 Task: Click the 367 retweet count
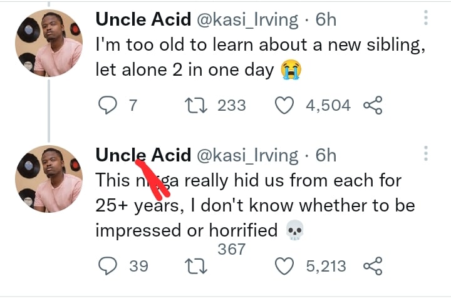click(231, 250)
